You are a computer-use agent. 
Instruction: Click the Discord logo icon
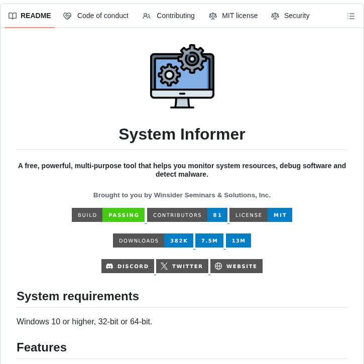(x=109, y=266)
